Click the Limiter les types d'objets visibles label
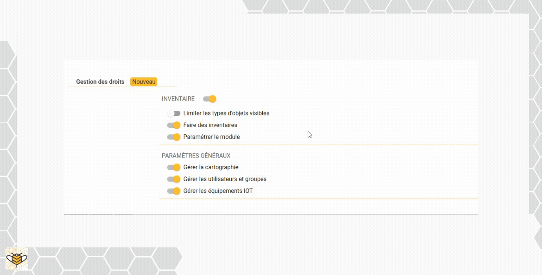This screenshot has width=542, height=275. (x=226, y=113)
